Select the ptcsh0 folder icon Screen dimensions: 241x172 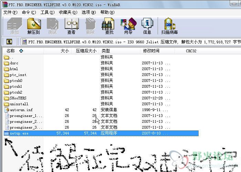coord(7,80)
